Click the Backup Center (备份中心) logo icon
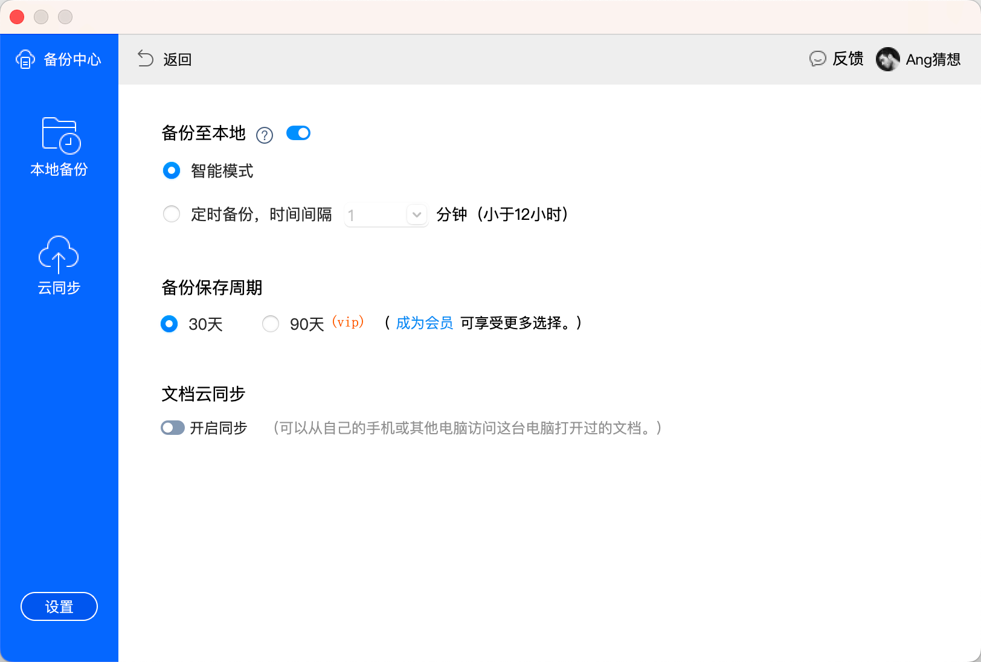The image size is (981, 662). (x=25, y=59)
